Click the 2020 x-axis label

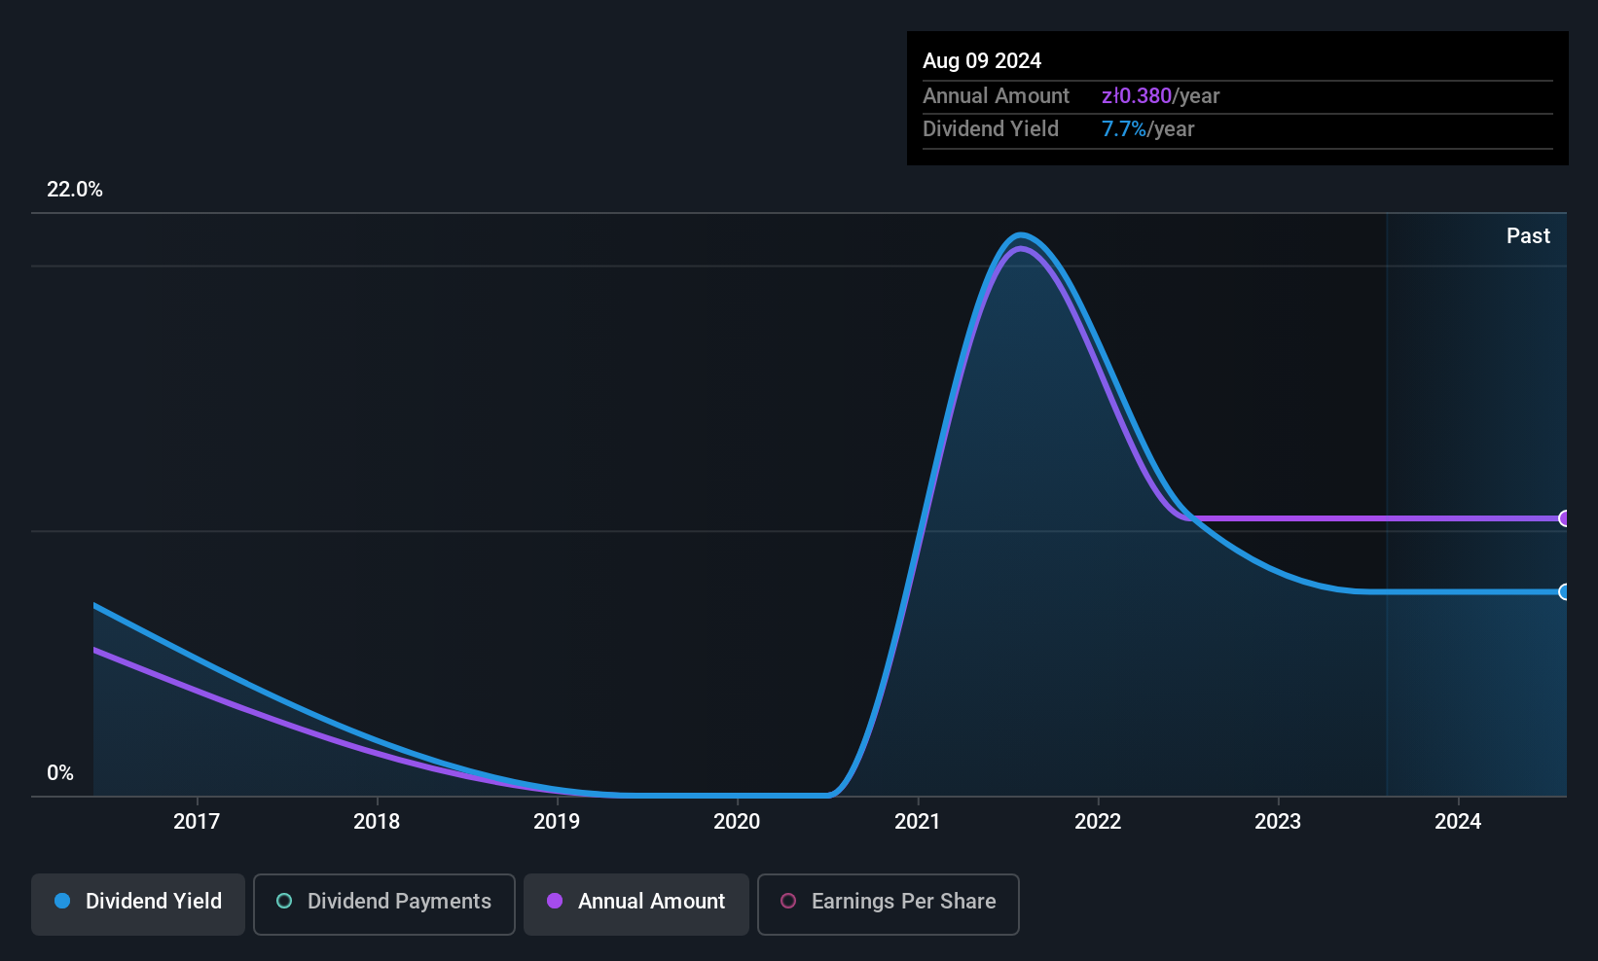pyautogui.click(x=737, y=822)
